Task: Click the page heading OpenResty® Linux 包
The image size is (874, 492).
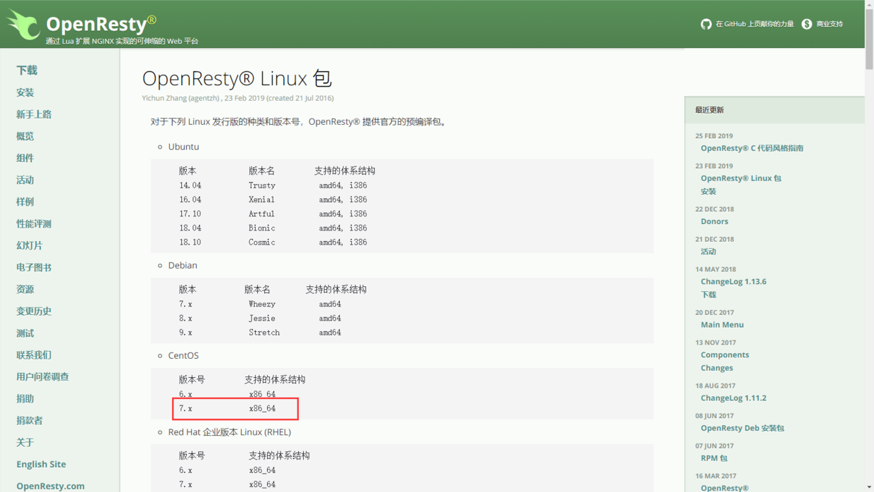Action: pyautogui.click(x=237, y=78)
